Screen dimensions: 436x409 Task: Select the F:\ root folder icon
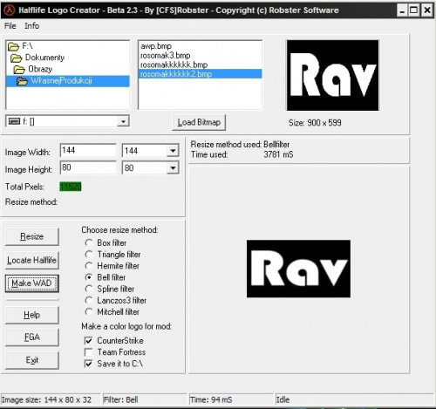pos(13,46)
